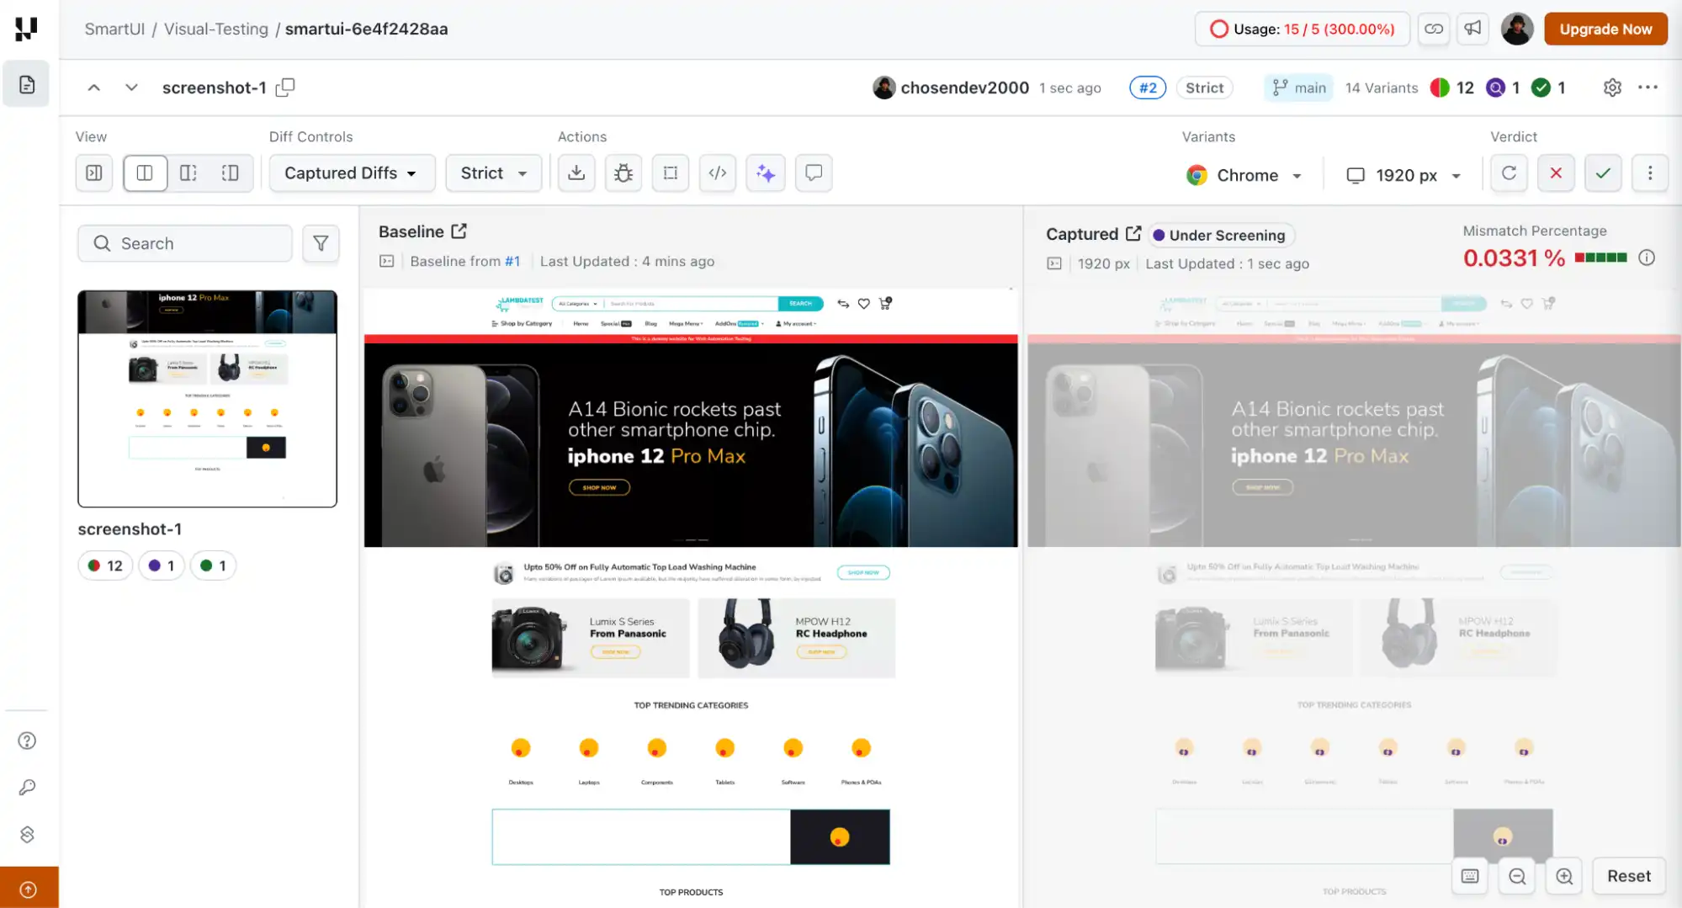
Task: Open the AI sparkle assistant action
Action: (765, 173)
